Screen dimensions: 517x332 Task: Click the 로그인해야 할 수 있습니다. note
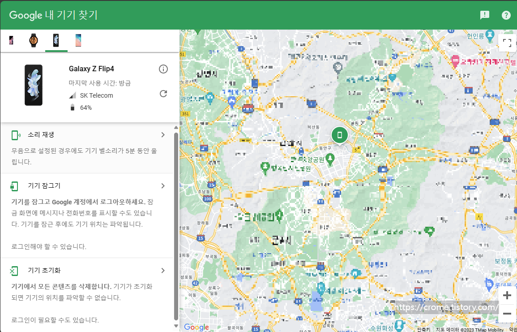(x=49, y=246)
